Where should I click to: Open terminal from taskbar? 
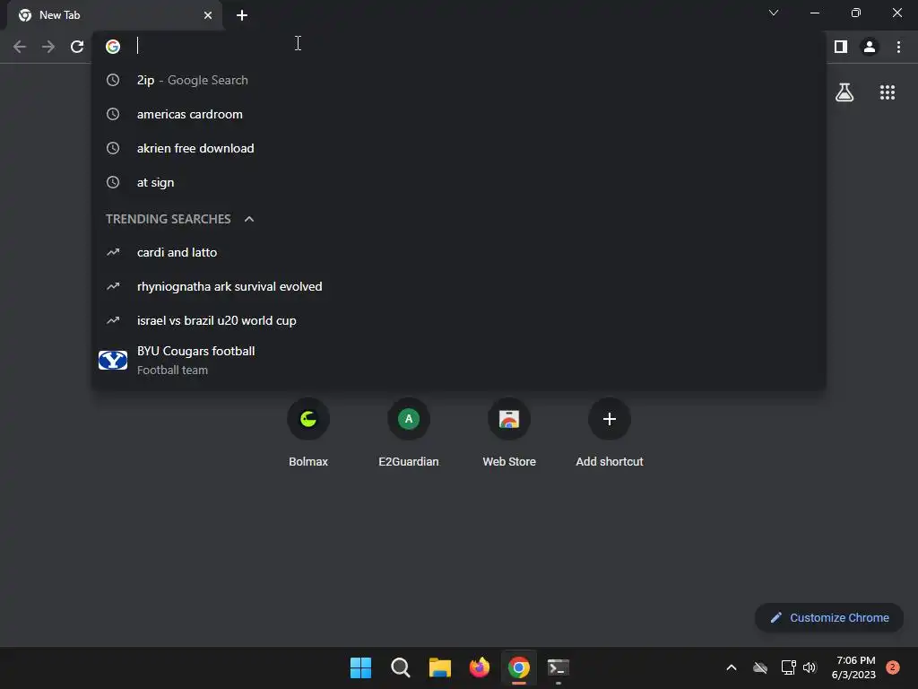558,667
